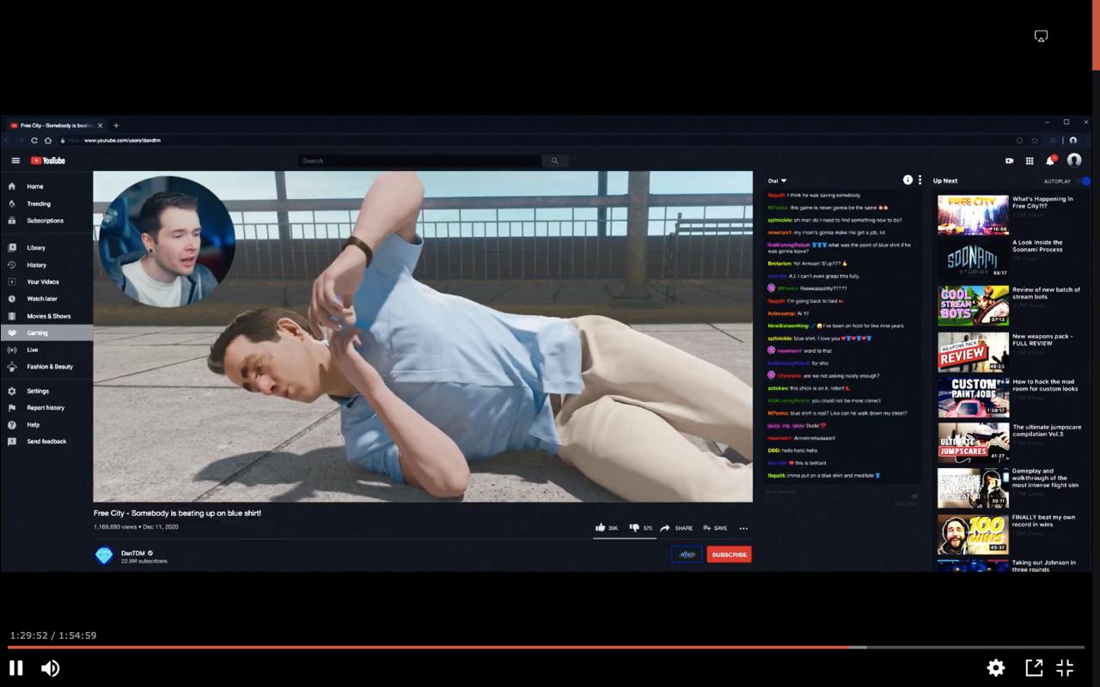The width and height of the screenshot is (1100, 687).
Task: Open the YouTube apps grid
Action: 1030,161
